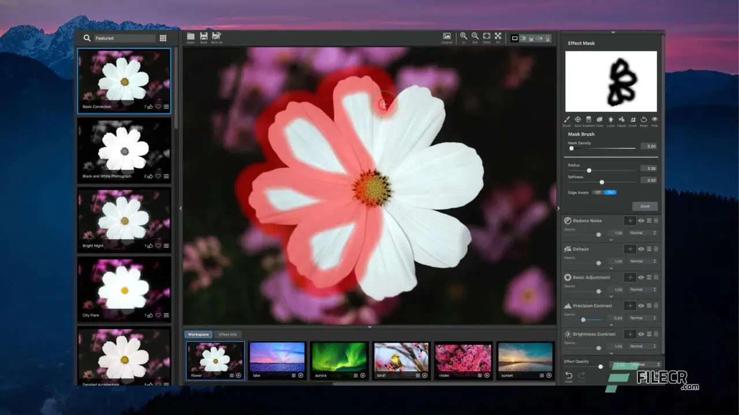Adjust the Mask Density slider
The height and width of the screenshot is (415, 739).
(602, 148)
